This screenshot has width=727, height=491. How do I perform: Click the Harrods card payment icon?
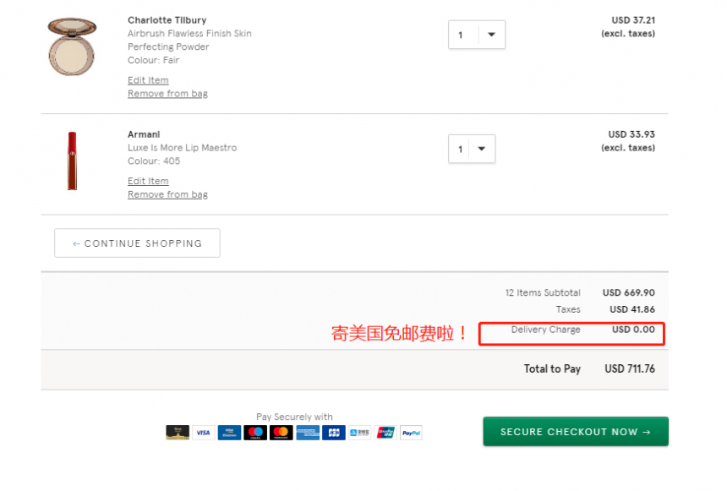(x=178, y=432)
